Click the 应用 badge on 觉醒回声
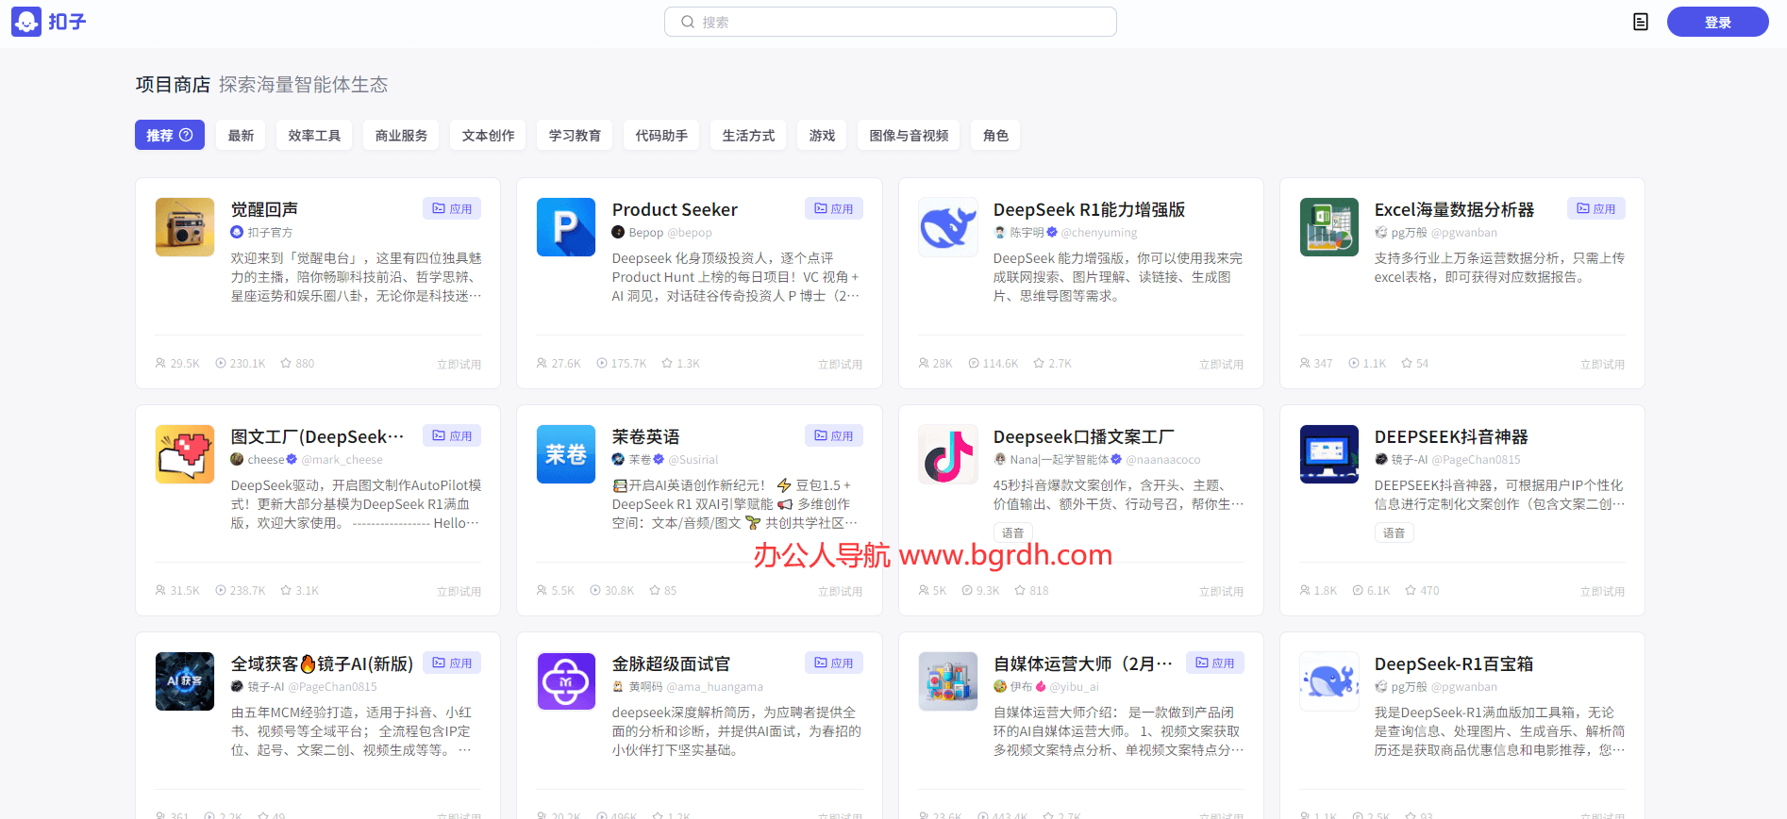The height and width of the screenshot is (819, 1787). tap(452, 208)
